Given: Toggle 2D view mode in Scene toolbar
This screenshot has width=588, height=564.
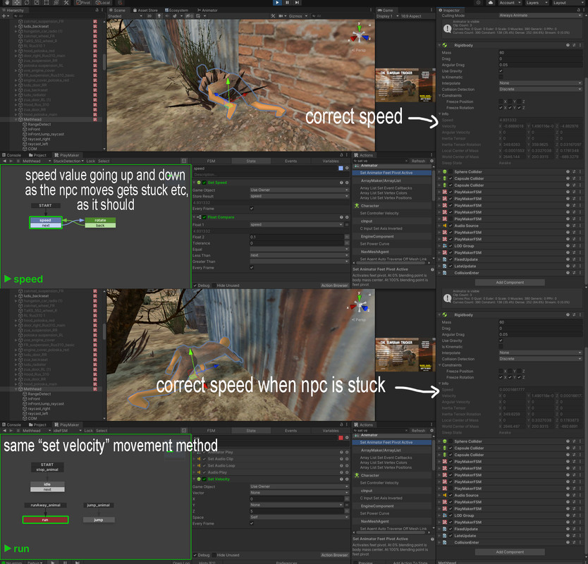Looking at the screenshot, I should tap(149, 16).
